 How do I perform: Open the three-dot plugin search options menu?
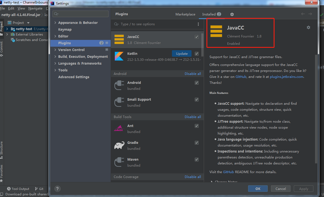click(198, 24)
